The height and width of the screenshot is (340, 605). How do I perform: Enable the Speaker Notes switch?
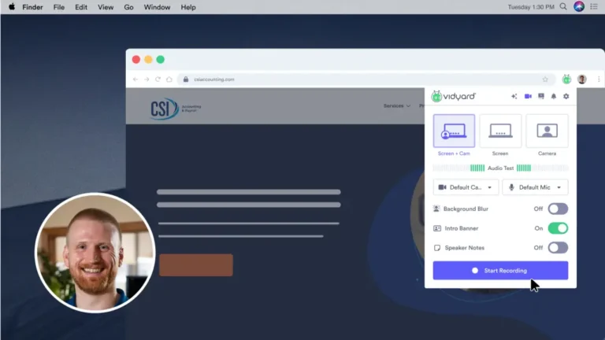(x=558, y=247)
